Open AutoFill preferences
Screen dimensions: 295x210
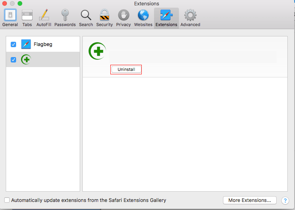tap(44, 18)
